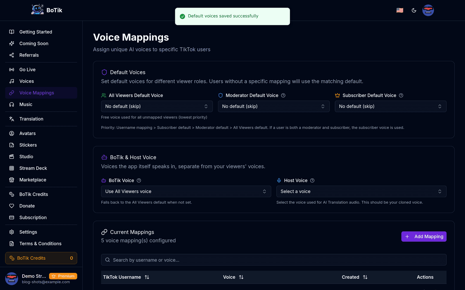
Task: Click the Terms & Conditions document icon
Action: (x=12, y=244)
